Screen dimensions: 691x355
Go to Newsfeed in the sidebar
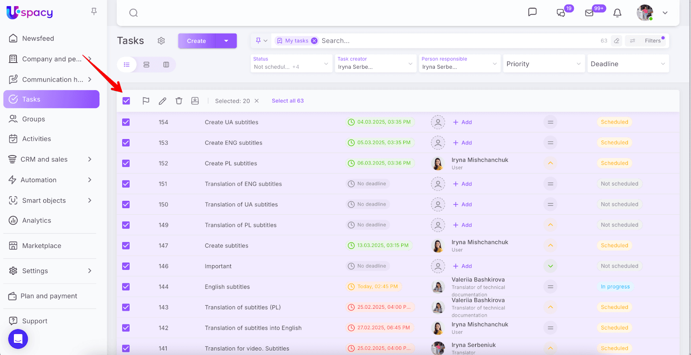tap(38, 38)
